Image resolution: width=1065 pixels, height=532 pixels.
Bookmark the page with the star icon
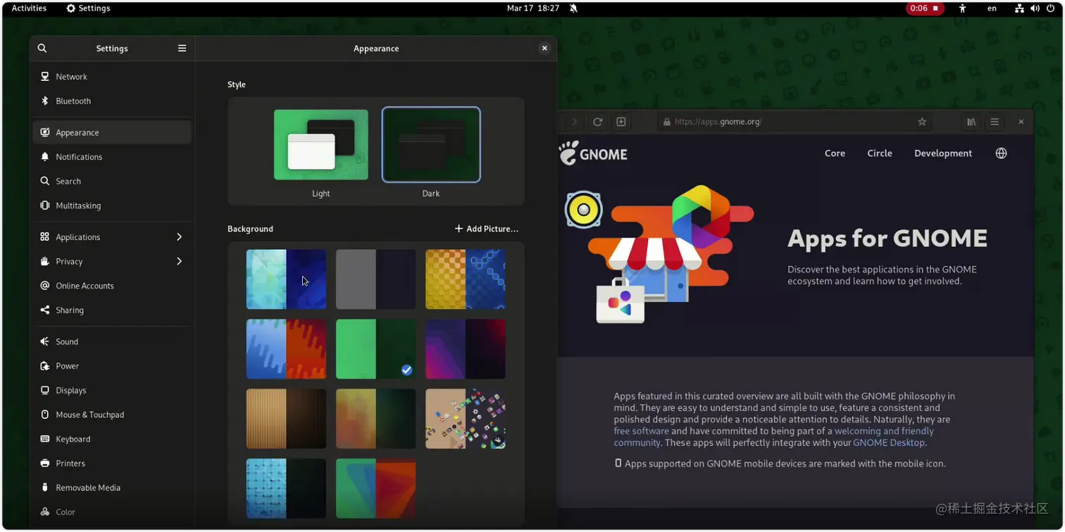pos(922,122)
